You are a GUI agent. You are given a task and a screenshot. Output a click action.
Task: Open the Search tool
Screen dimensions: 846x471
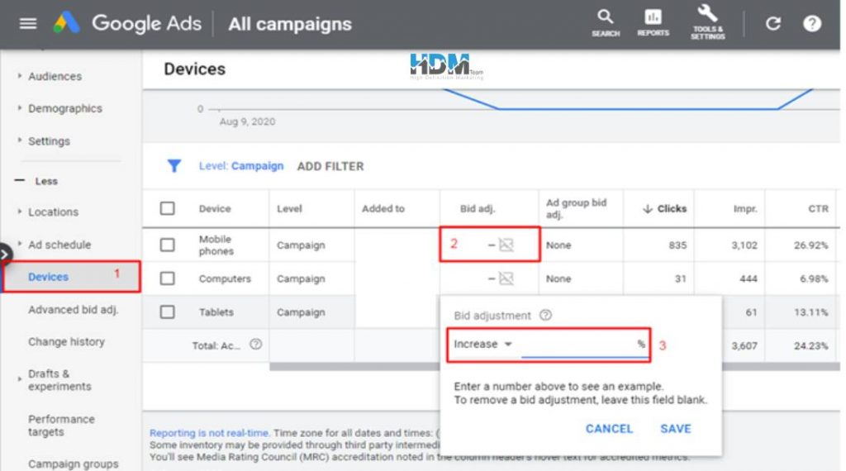tap(606, 24)
